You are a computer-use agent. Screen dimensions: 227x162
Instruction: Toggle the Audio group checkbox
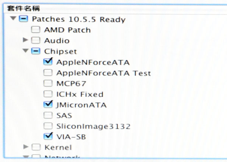pos(35,40)
